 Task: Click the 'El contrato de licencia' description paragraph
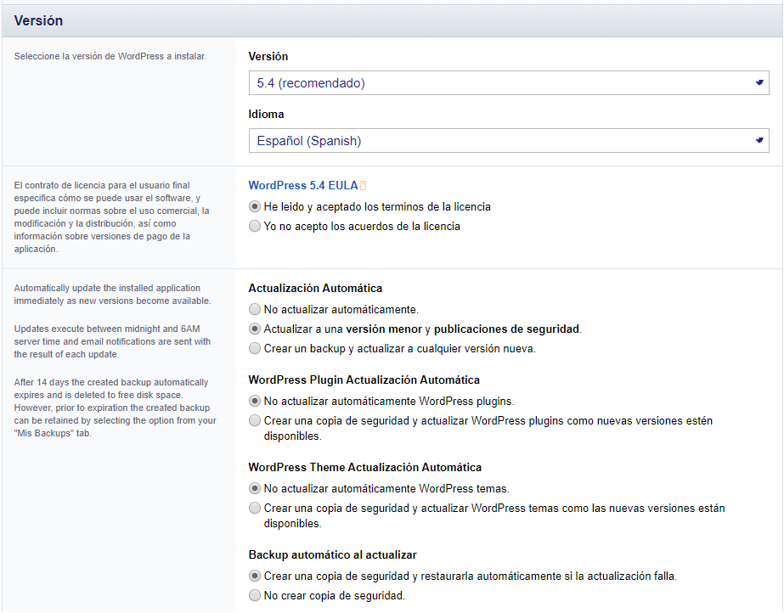point(112,217)
